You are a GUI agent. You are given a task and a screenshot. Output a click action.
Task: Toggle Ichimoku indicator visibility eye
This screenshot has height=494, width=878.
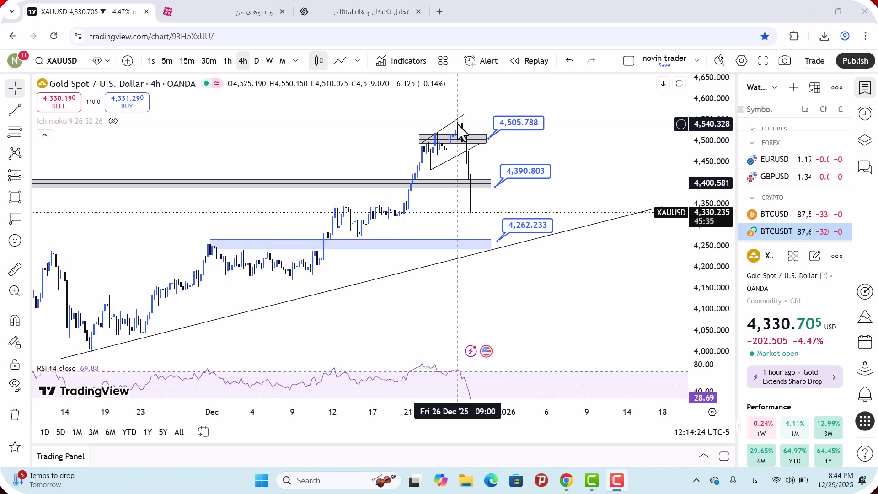[x=113, y=121]
